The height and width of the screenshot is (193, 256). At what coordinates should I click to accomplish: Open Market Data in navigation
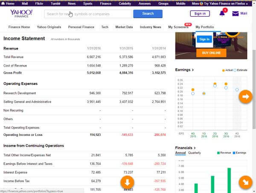[x=124, y=27]
